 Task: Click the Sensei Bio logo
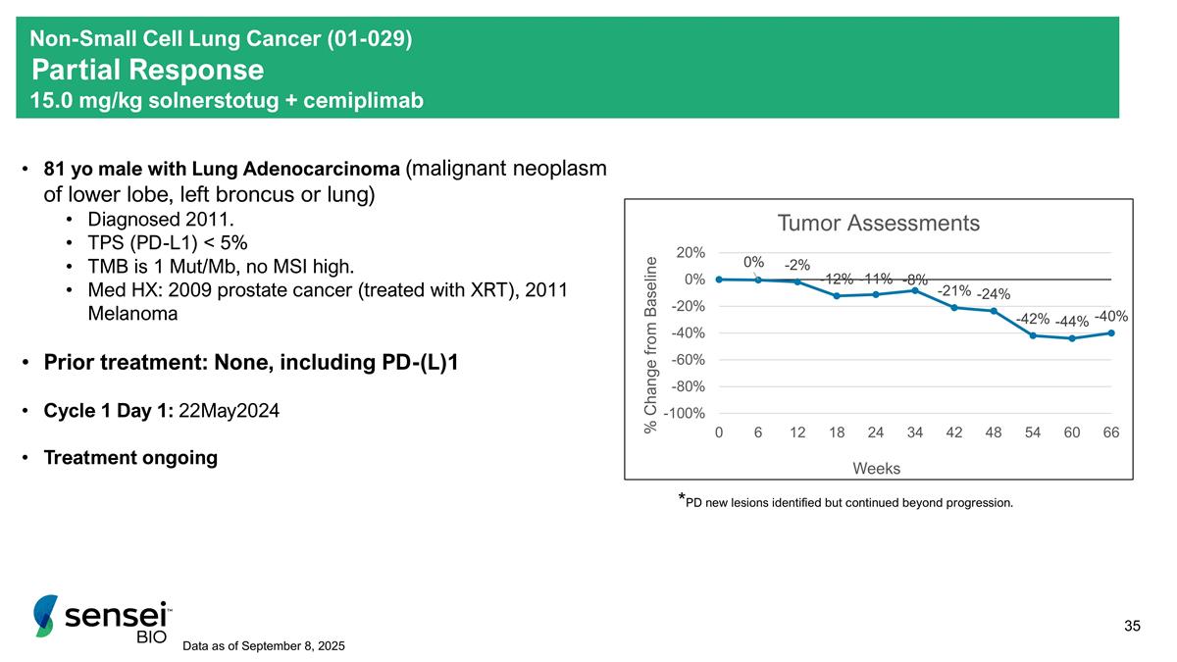coord(102,618)
